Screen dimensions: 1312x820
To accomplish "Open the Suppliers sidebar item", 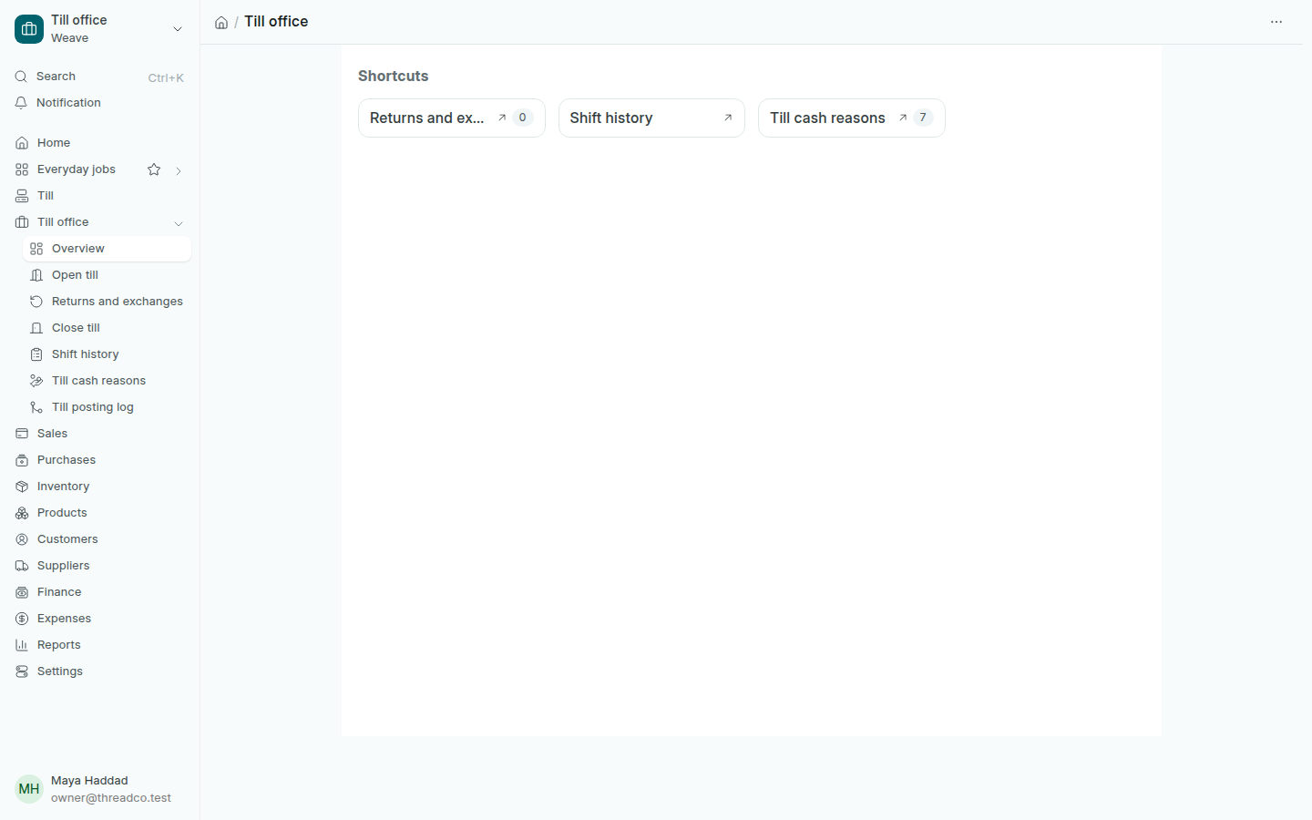I will coord(99,566).
